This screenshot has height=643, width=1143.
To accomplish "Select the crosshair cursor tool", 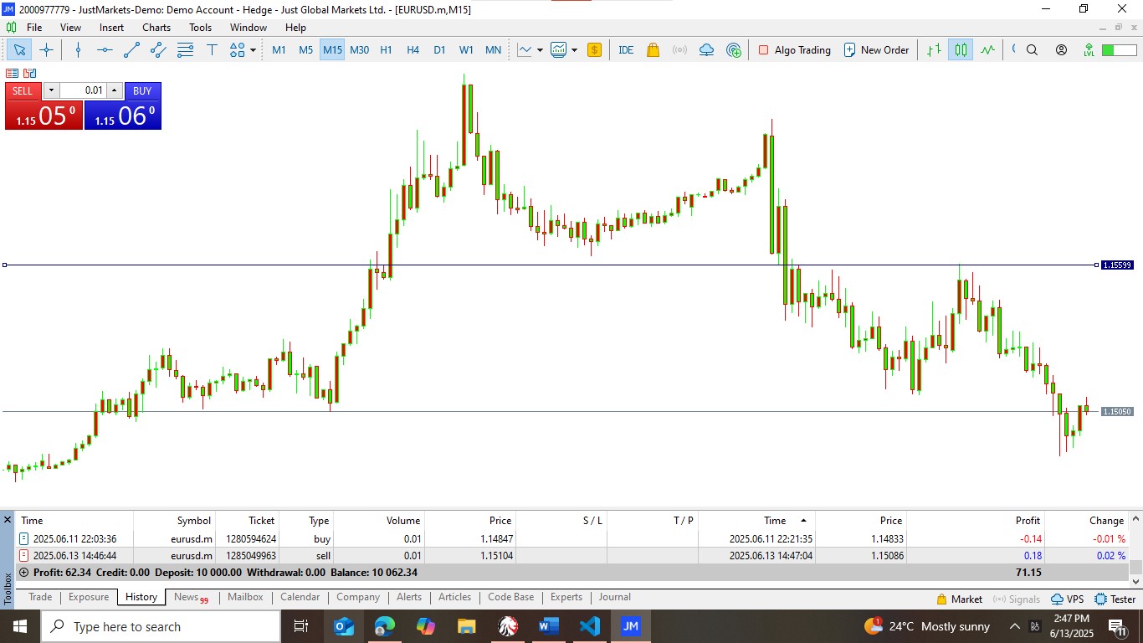I will tap(46, 50).
